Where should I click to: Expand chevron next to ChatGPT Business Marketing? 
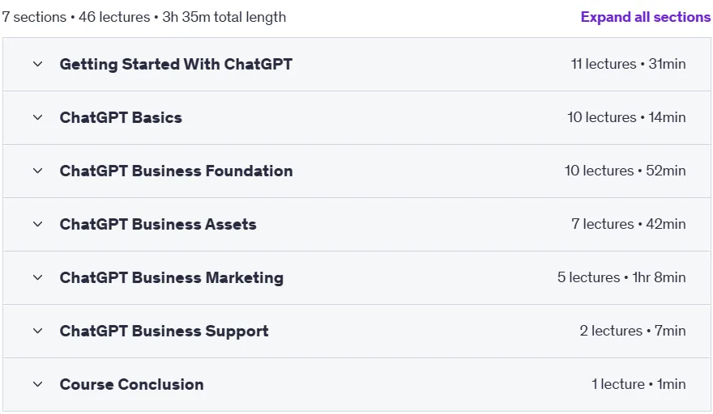click(38, 277)
